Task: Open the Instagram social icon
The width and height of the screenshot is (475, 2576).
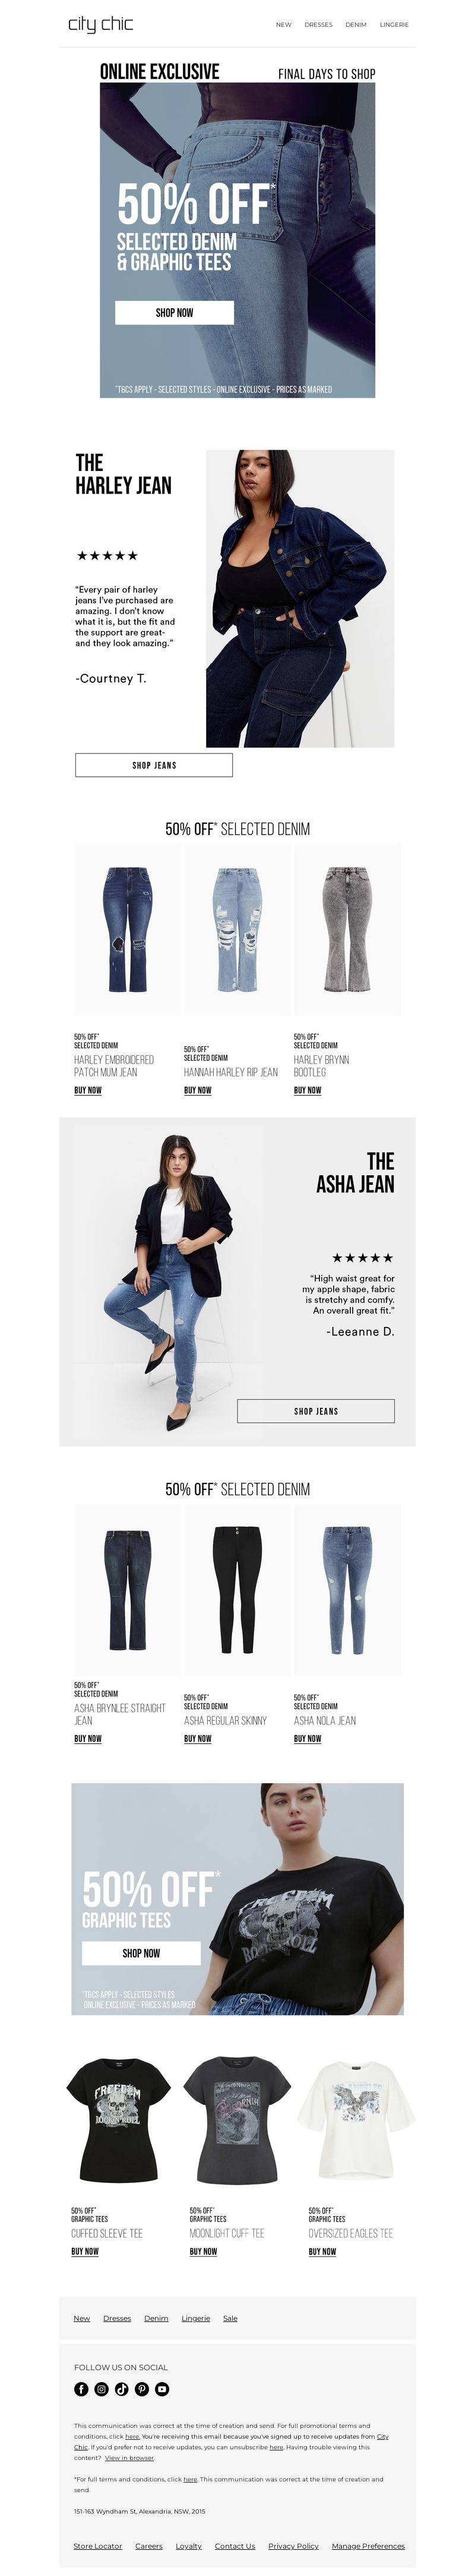Action: tap(101, 2389)
